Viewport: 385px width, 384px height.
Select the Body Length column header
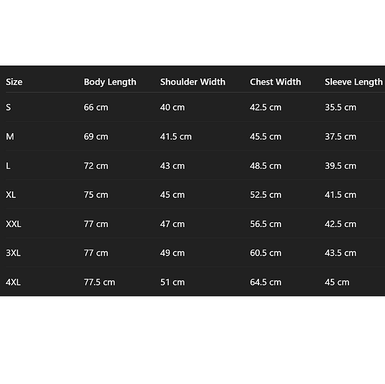(x=110, y=82)
